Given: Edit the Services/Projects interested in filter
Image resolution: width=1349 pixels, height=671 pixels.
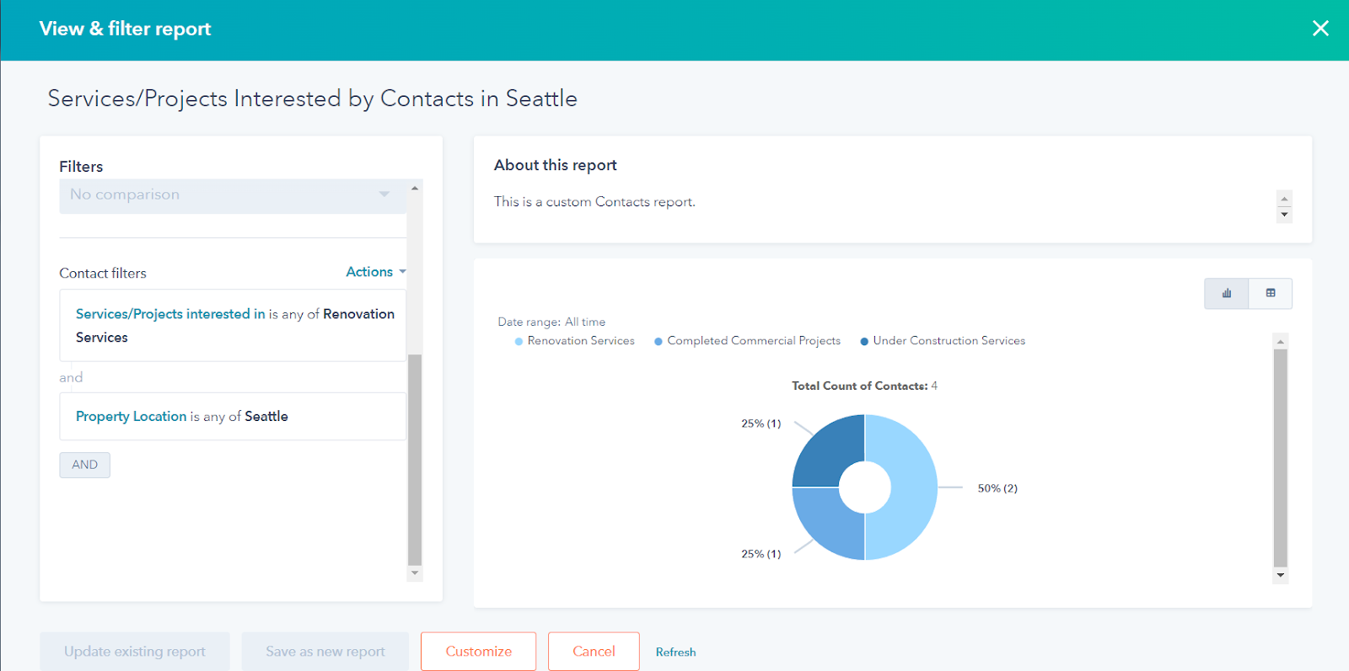Looking at the screenshot, I should 233,326.
